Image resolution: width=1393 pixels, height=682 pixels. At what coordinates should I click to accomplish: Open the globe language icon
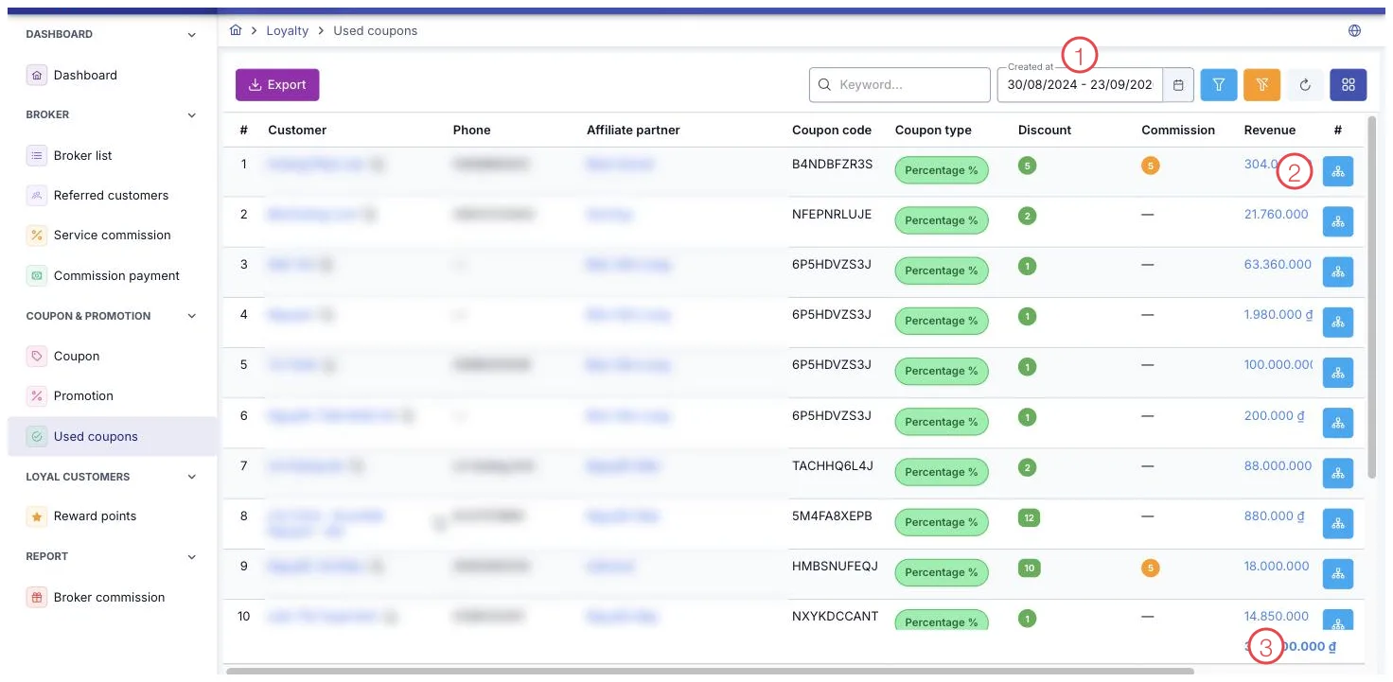point(1355,30)
